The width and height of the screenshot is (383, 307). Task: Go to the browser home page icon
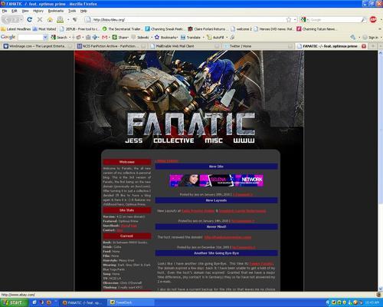click(x=50, y=20)
